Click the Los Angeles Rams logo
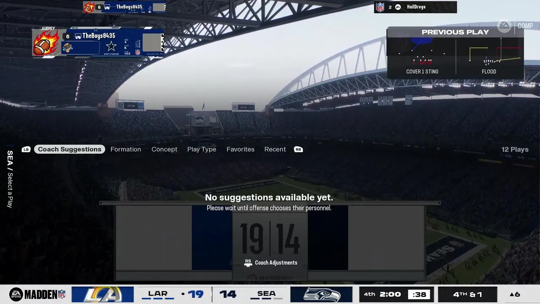Image resolution: width=540 pixels, height=304 pixels. (x=103, y=294)
